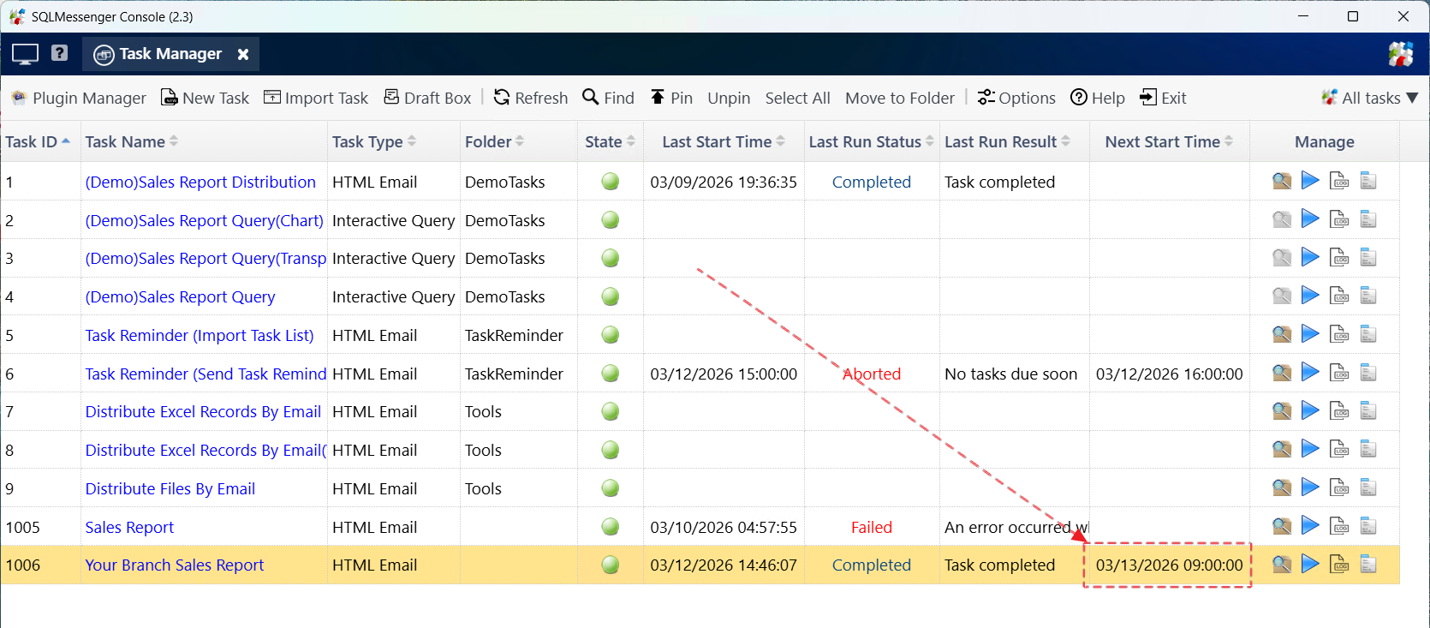This screenshot has width=1430, height=628.
Task: Click Move to Folder
Action: [x=900, y=98]
